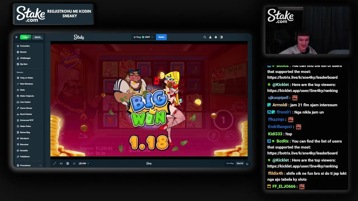Expand the Promotions section
Image resolution: width=358 pixels, height=201 pixels.
pyautogui.click(x=29, y=166)
